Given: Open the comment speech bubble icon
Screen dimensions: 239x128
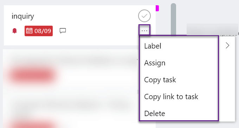Looking at the screenshot, I should pos(63,31).
